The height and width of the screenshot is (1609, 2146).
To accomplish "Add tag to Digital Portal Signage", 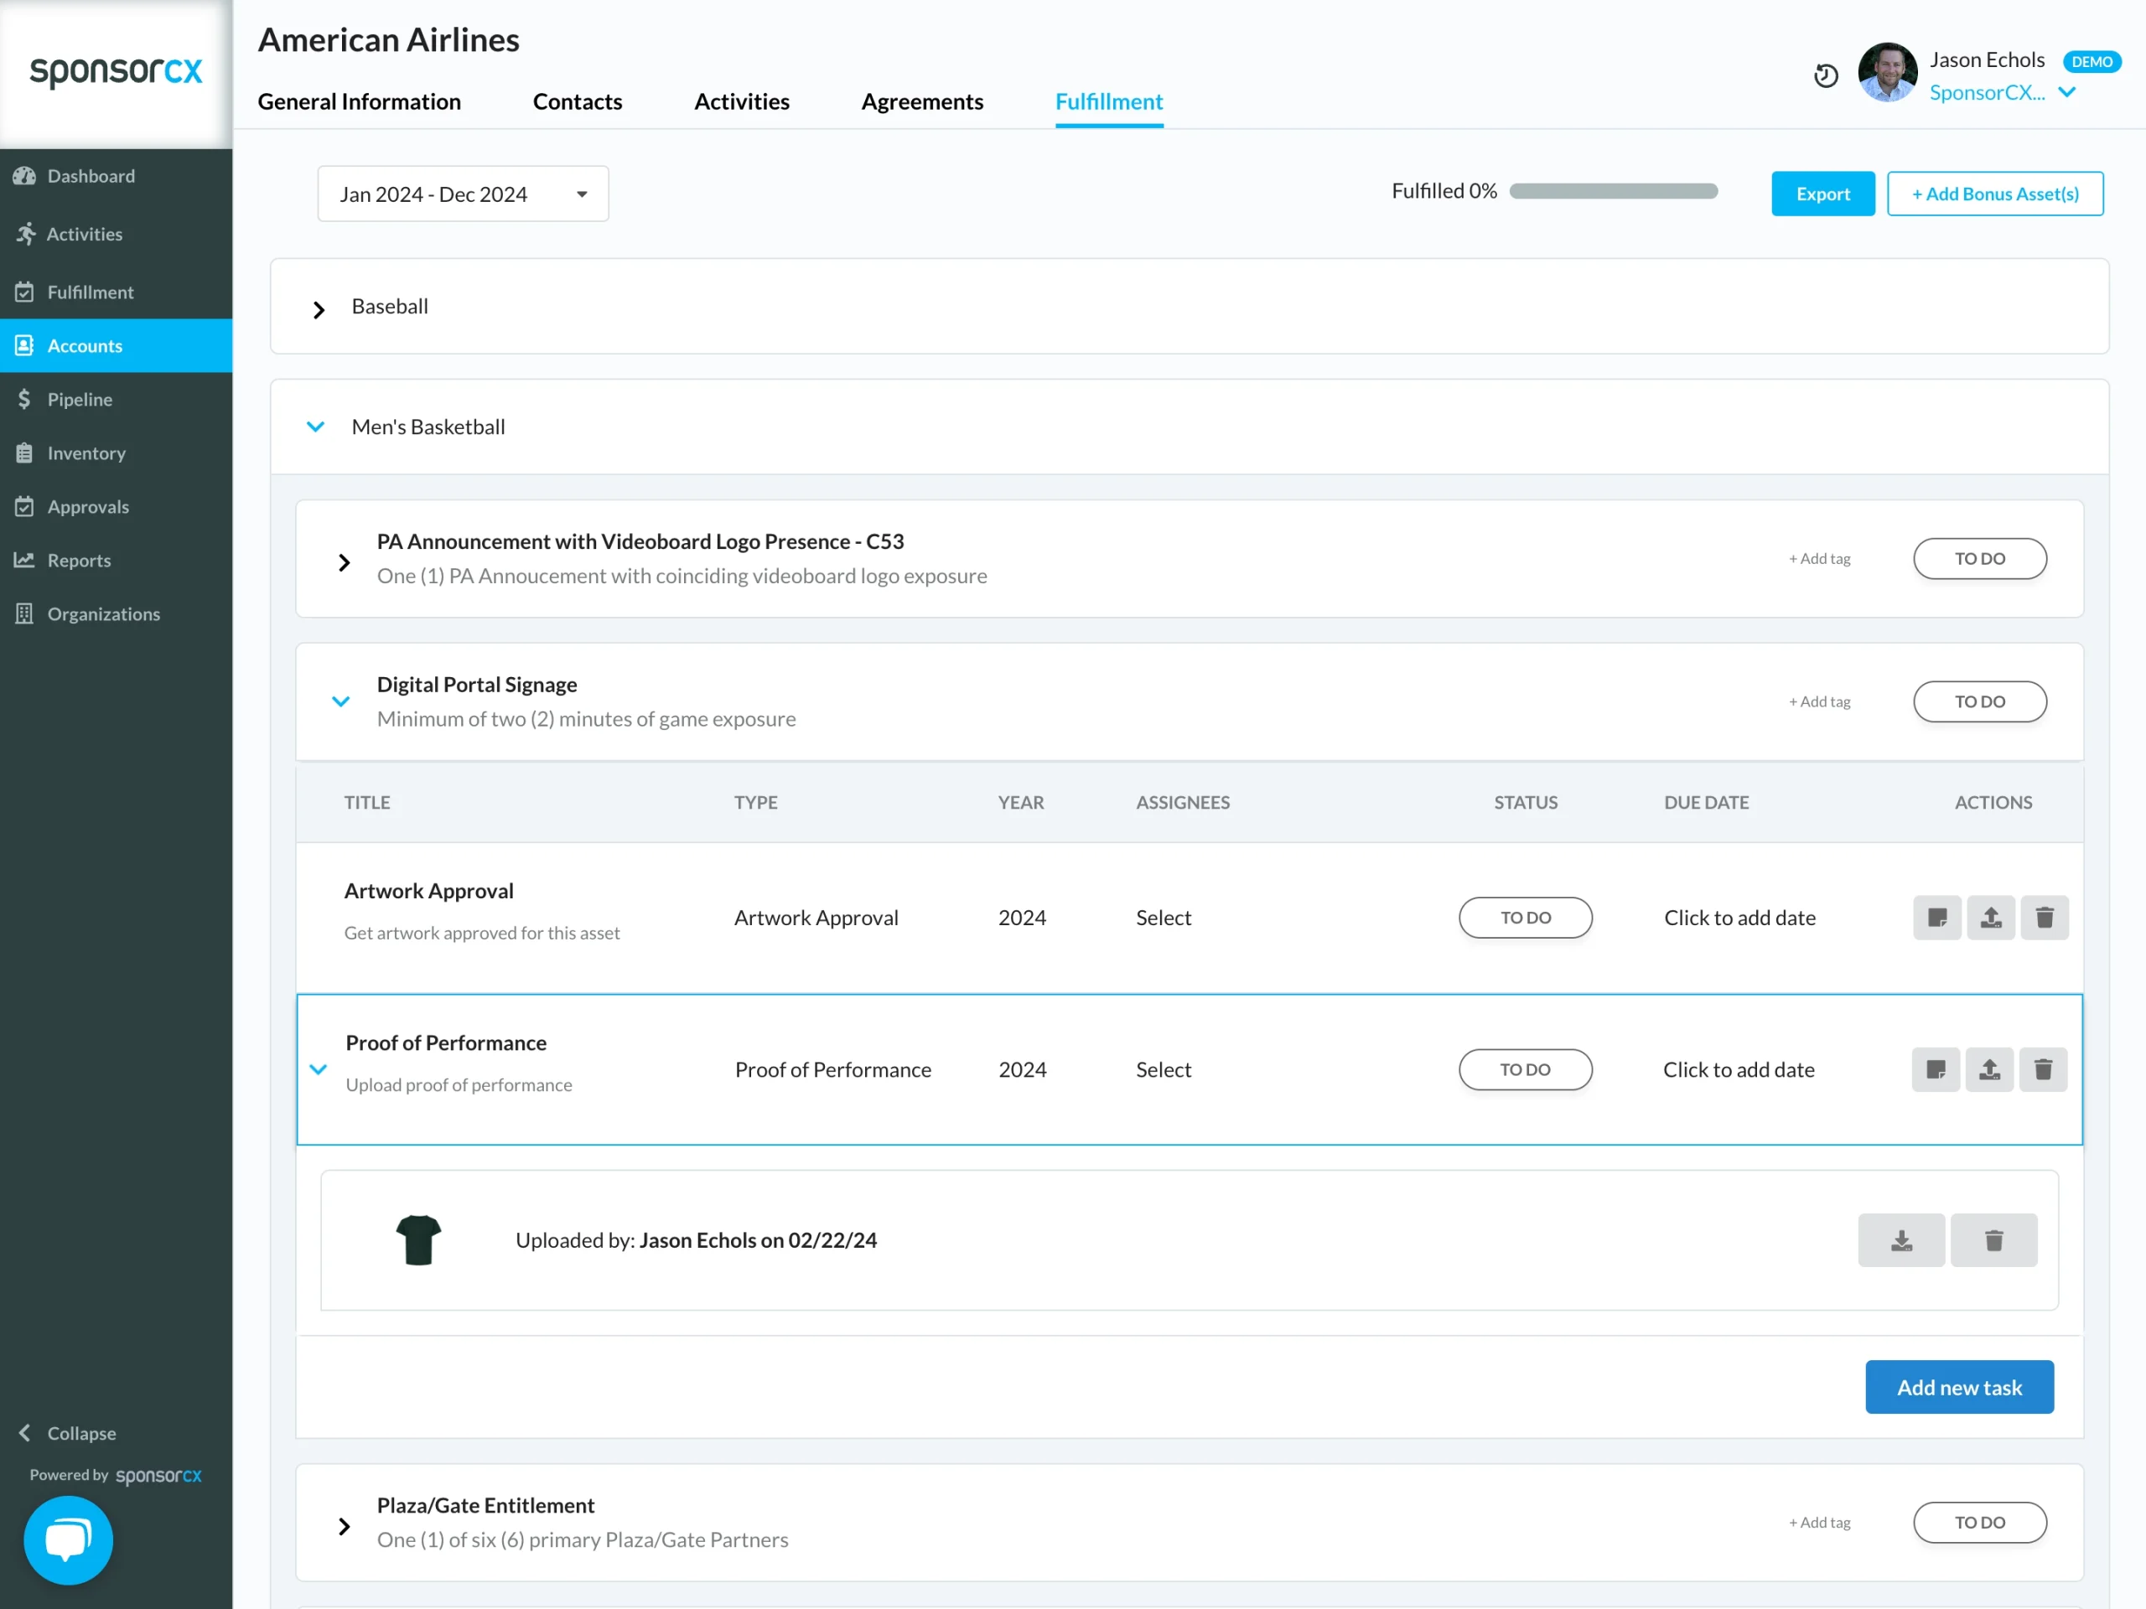I will [x=1819, y=701].
